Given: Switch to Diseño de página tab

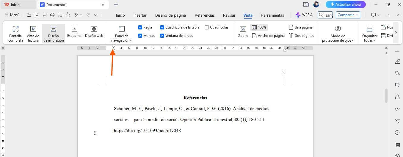Looking at the screenshot, I should click(x=170, y=15).
